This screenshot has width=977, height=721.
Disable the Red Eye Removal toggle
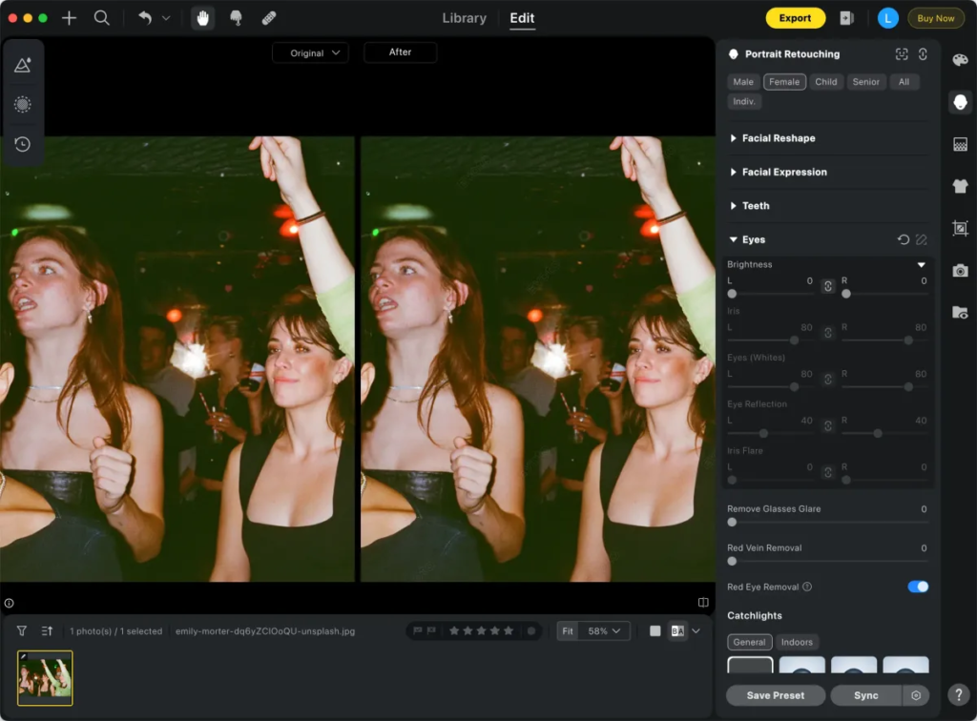917,587
